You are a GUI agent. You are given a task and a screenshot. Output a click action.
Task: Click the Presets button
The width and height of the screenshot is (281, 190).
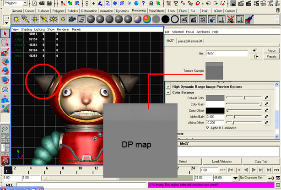pos(271,56)
